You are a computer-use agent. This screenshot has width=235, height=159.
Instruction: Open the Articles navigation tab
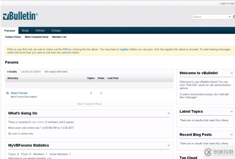tap(40, 31)
